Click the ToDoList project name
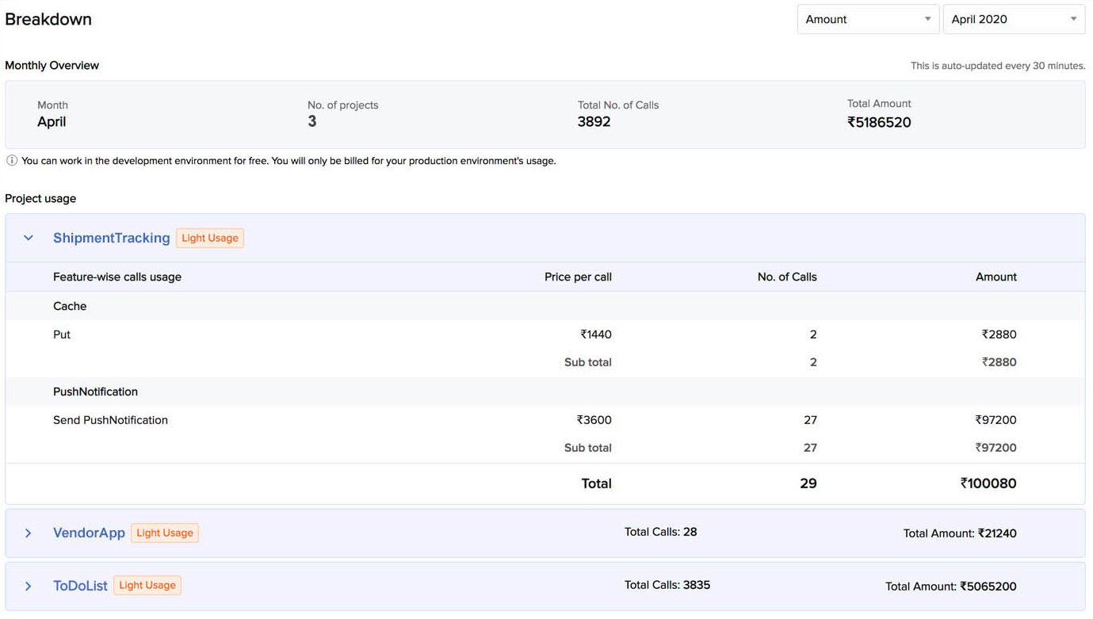Screen dimensions: 1093x619 tap(80, 585)
